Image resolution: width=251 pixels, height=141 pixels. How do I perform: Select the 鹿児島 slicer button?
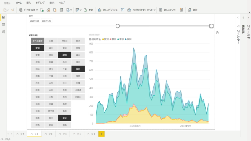click(x=51, y=111)
